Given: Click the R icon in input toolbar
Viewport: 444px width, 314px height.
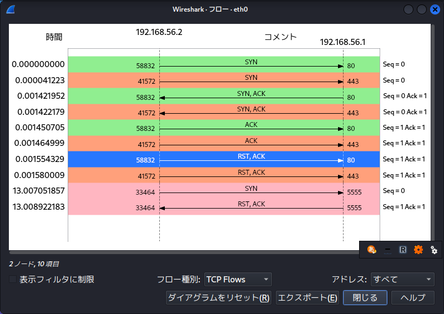Looking at the screenshot, I should 403,250.
